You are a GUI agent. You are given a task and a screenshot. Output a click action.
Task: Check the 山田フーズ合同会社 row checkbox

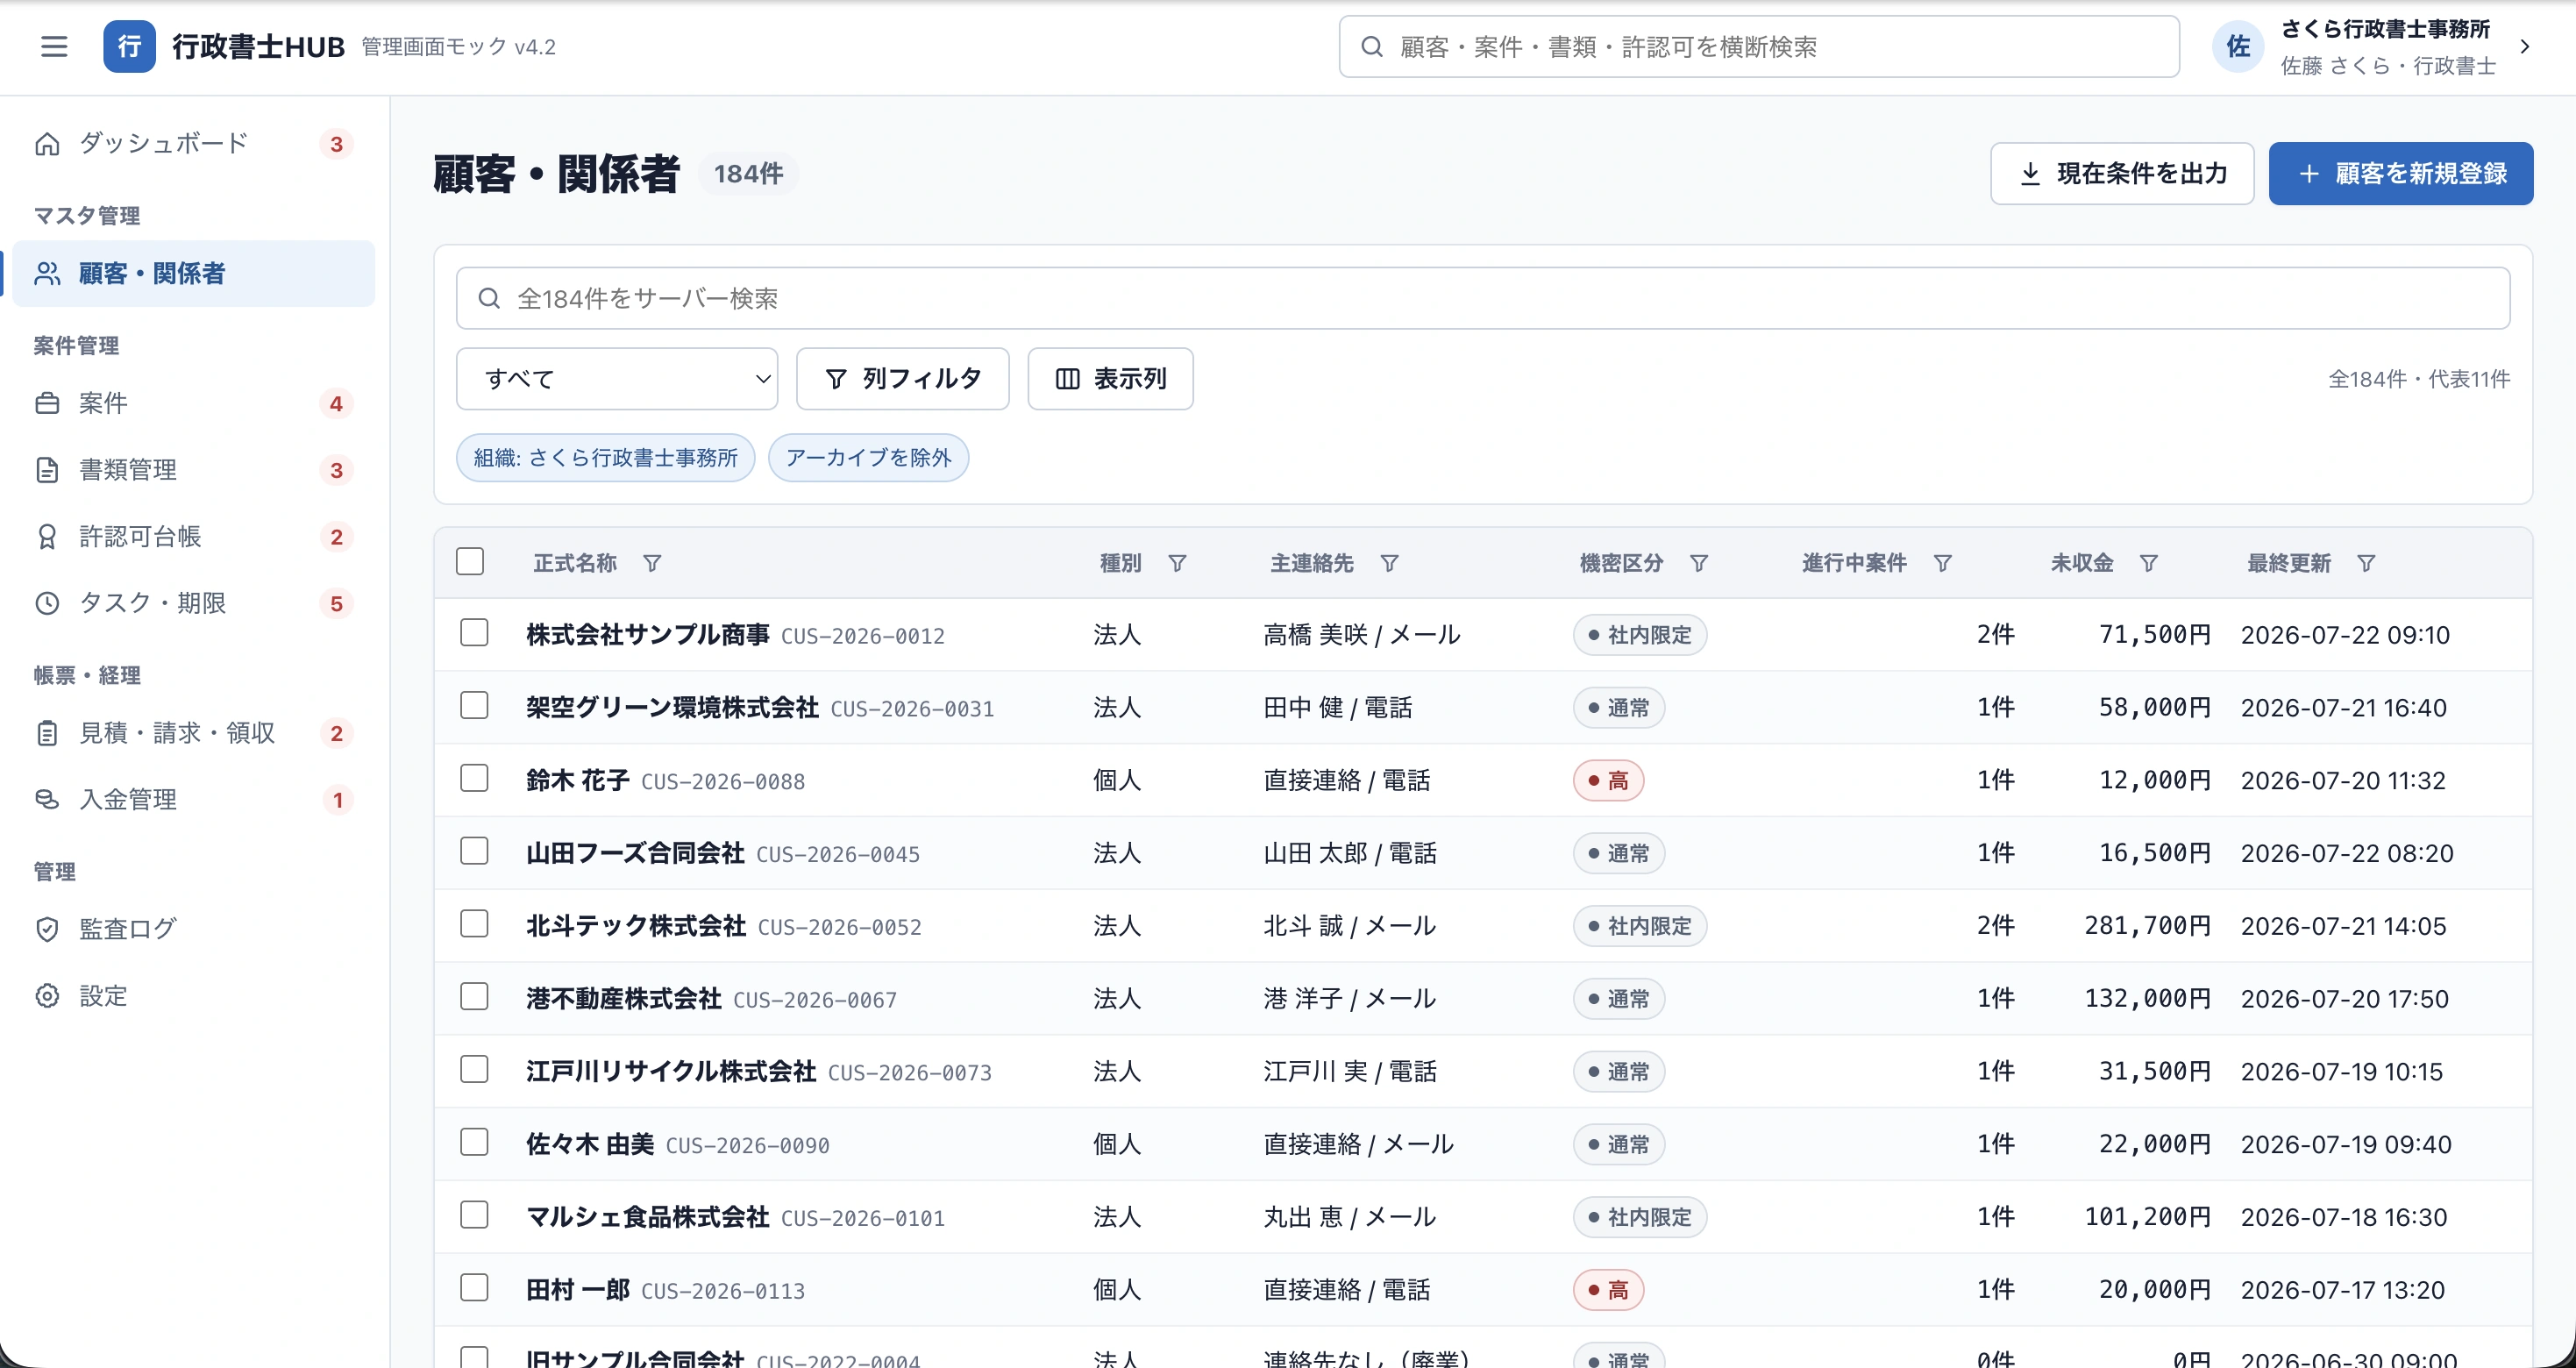tap(474, 851)
